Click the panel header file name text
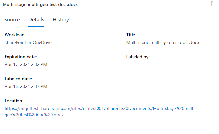Image resolution: width=219 pixels, height=134 pixels. click(x=40, y=4)
